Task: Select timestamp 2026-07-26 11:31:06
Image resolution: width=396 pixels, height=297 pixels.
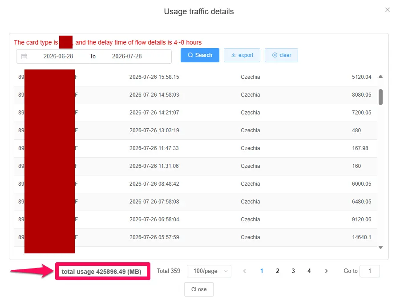Action: point(154,166)
